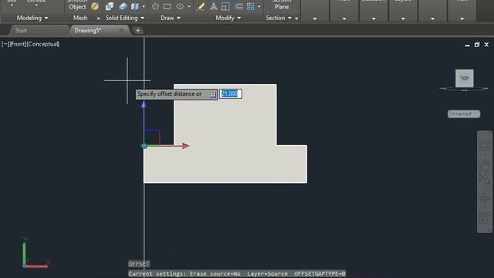Restore the drawing viewport window
This screenshot has width=494, height=278.
point(477,45)
